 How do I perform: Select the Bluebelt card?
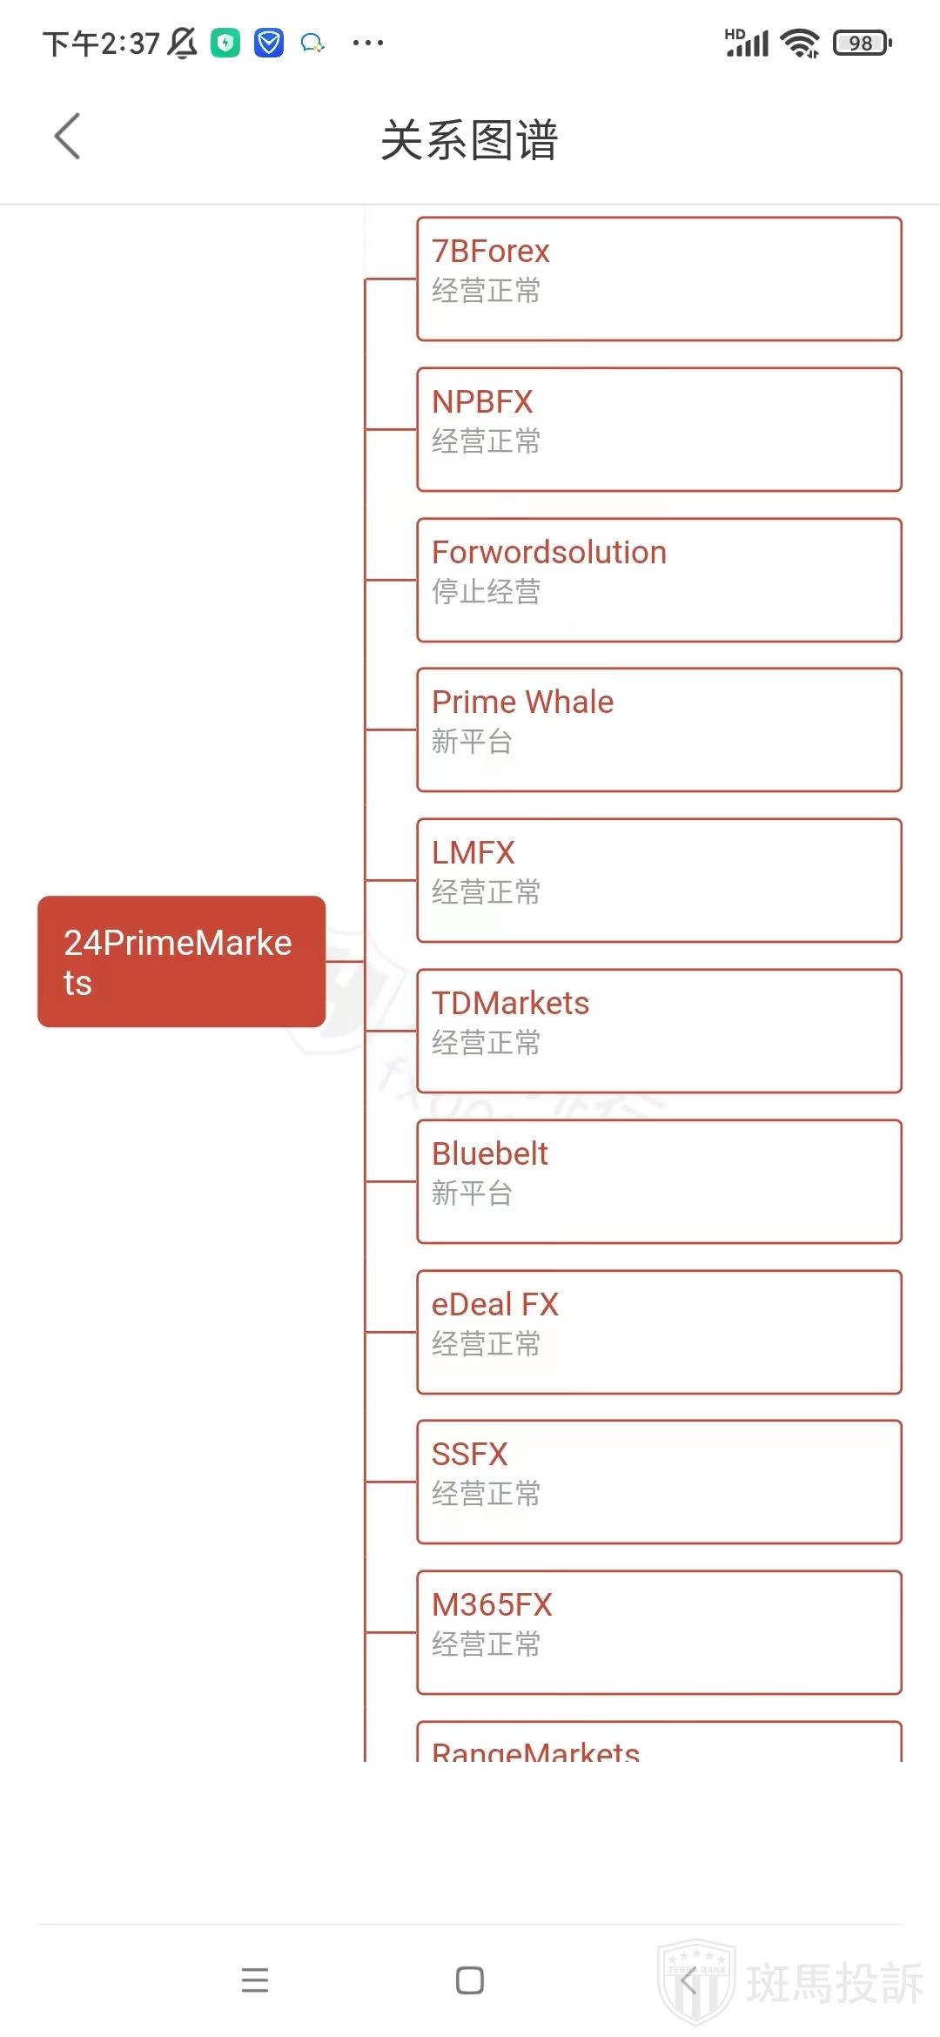[659, 1181]
